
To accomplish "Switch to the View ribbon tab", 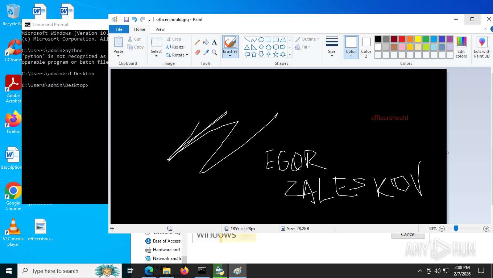I will click(160, 29).
